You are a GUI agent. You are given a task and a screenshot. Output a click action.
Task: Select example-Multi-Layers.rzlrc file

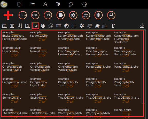(12, 51)
